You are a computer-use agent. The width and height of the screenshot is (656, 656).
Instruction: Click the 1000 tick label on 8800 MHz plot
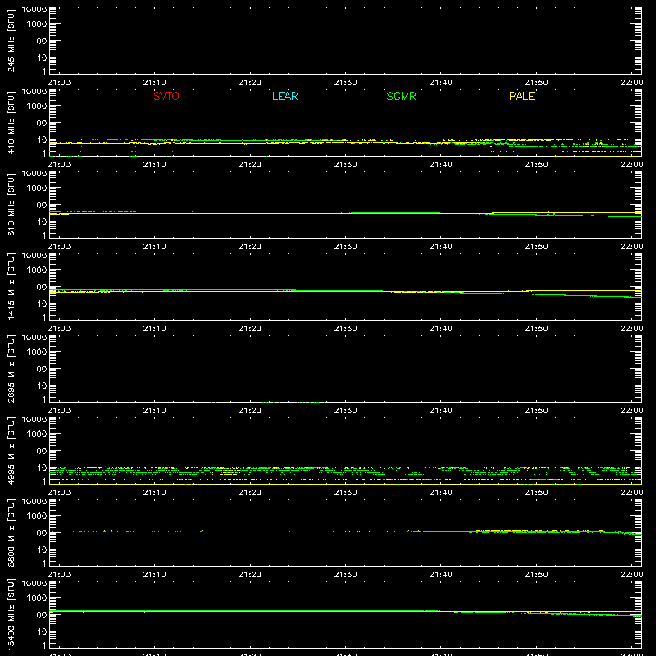click(37, 517)
